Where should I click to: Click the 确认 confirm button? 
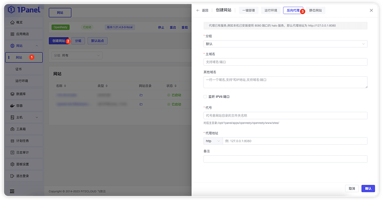point(368,188)
